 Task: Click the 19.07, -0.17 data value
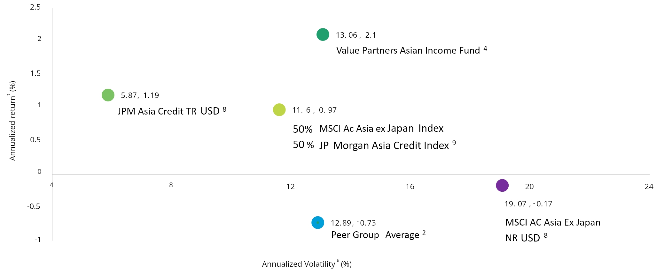click(x=528, y=204)
